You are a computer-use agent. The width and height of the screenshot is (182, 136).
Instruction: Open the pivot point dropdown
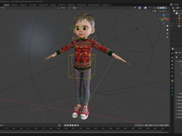pos(70,8)
